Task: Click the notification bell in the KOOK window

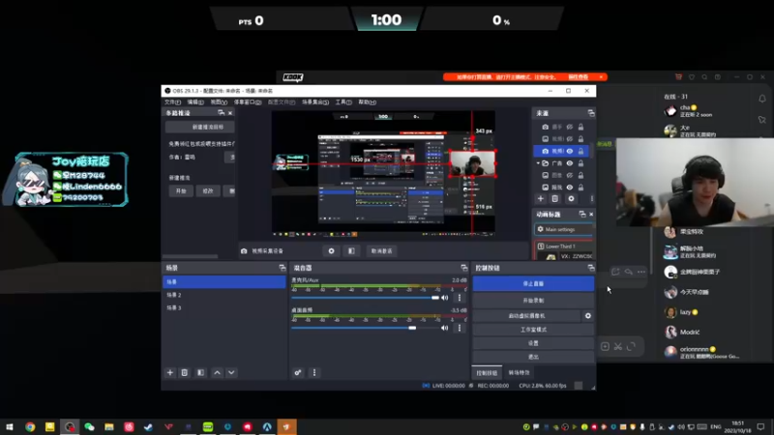Action: point(762,99)
